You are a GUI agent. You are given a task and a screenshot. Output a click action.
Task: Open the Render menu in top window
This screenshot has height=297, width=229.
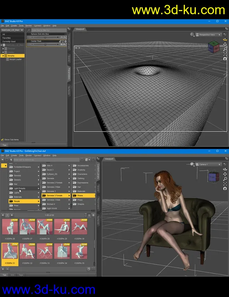[28, 26]
